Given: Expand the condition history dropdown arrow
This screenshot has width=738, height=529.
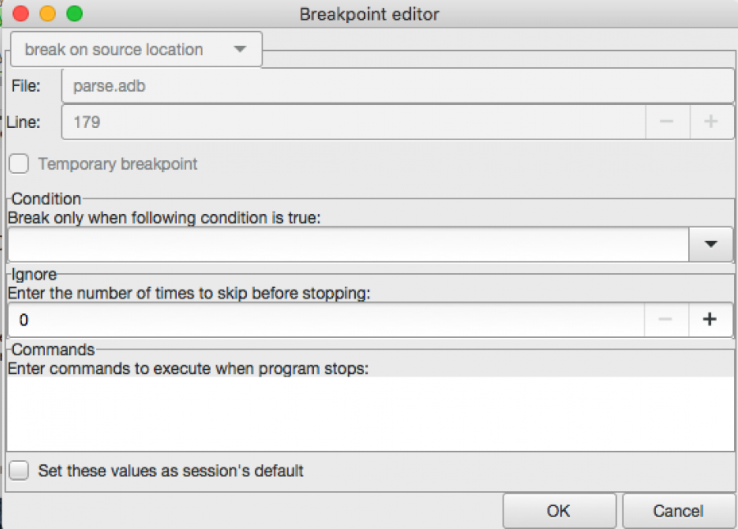Looking at the screenshot, I should (x=711, y=244).
